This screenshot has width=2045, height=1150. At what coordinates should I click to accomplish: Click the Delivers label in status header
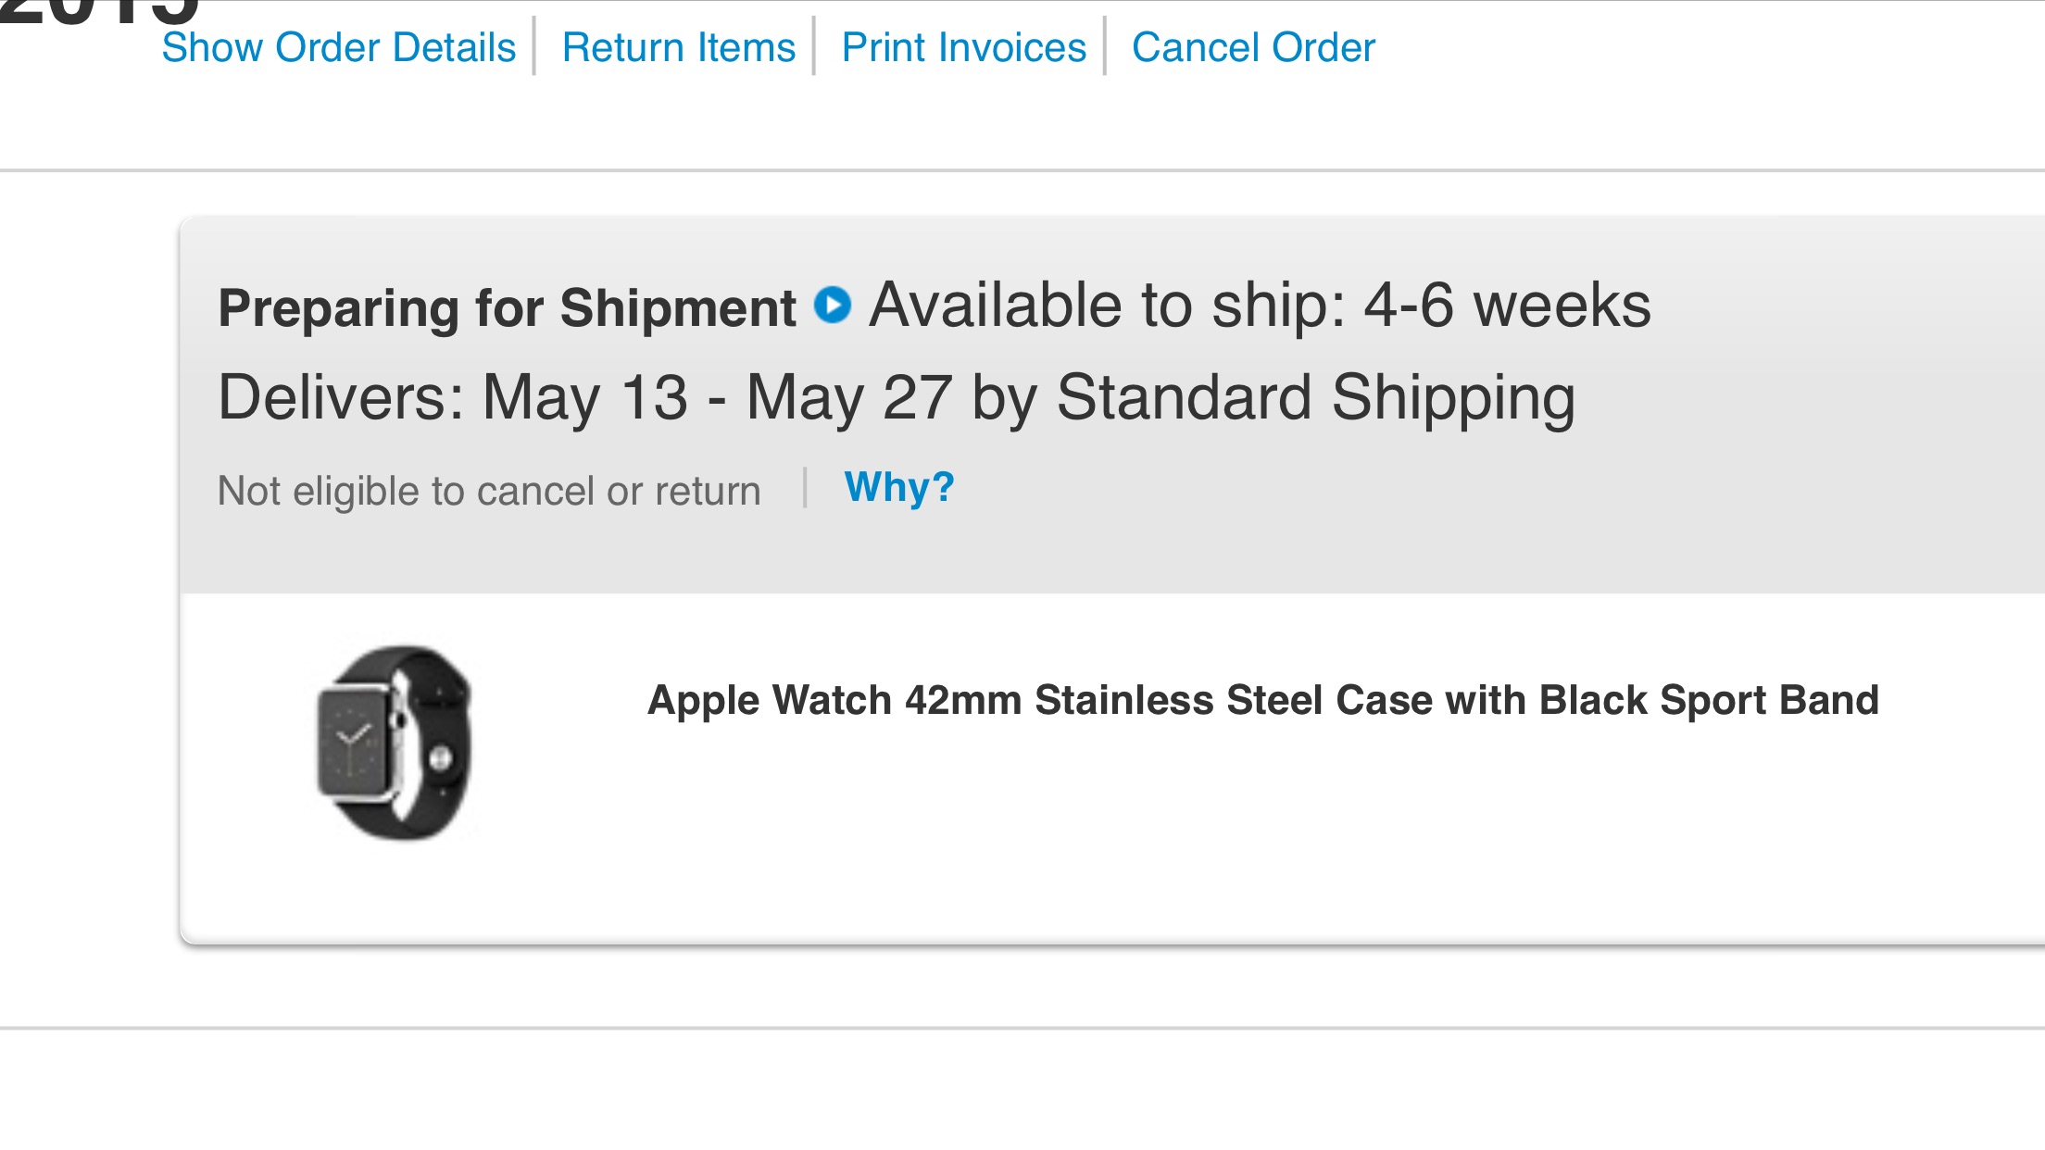coord(341,397)
